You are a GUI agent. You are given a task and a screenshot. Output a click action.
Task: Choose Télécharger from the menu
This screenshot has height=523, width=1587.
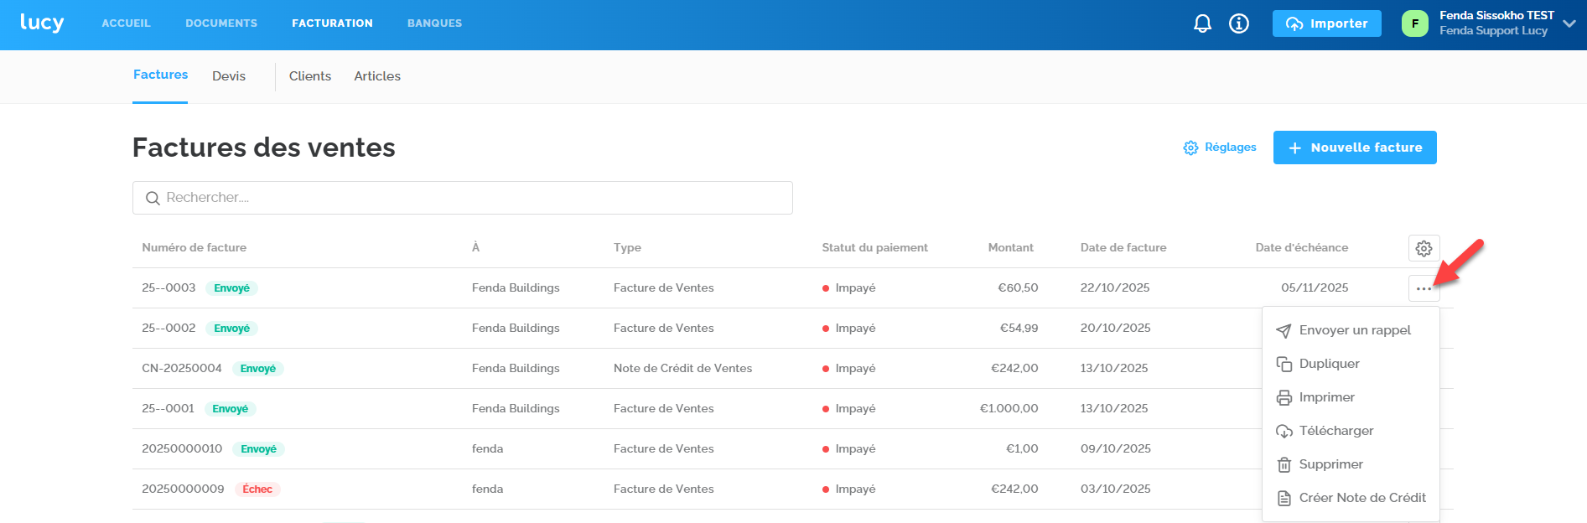click(1335, 431)
